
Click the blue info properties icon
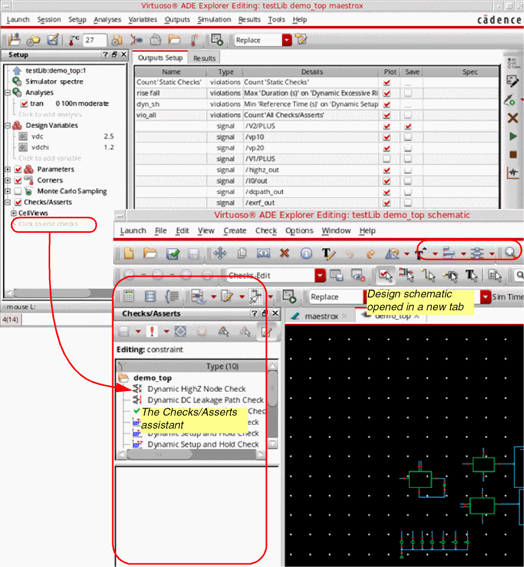[306, 253]
